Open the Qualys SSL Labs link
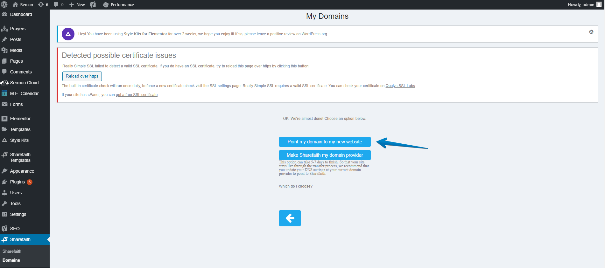Viewport: 605px width, 268px height. [400, 86]
